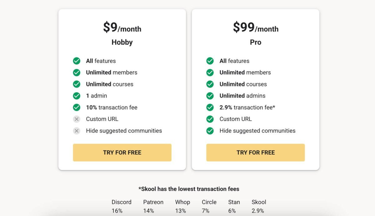Click checkmark icon beside '1 admin'
375x216 pixels.
pos(77,96)
